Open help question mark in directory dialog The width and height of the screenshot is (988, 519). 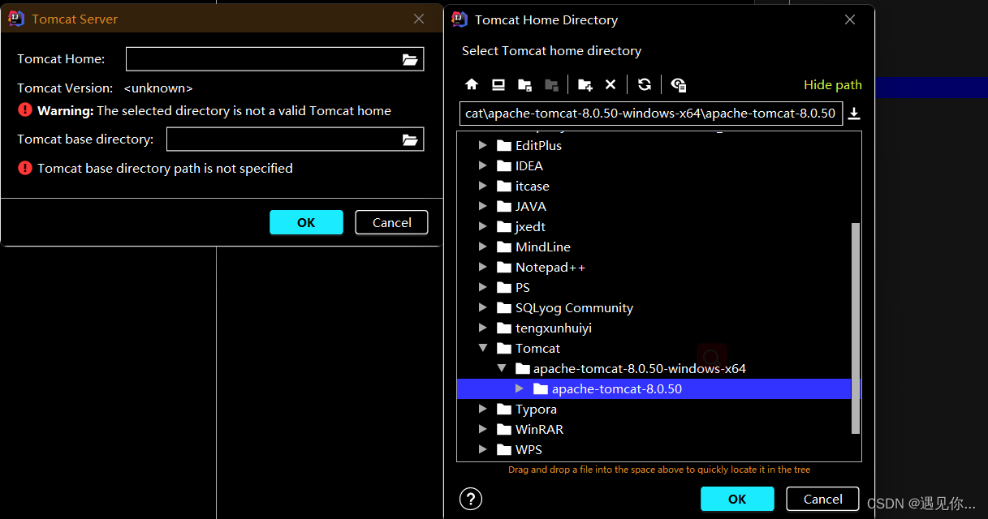[471, 499]
